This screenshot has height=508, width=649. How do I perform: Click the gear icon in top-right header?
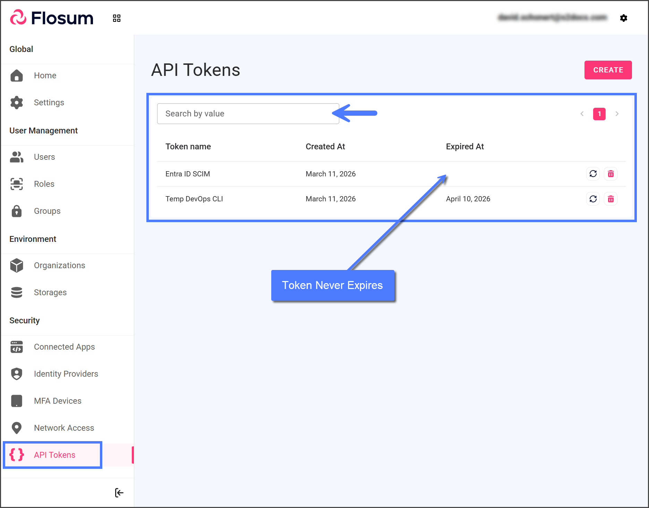tap(623, 18)
